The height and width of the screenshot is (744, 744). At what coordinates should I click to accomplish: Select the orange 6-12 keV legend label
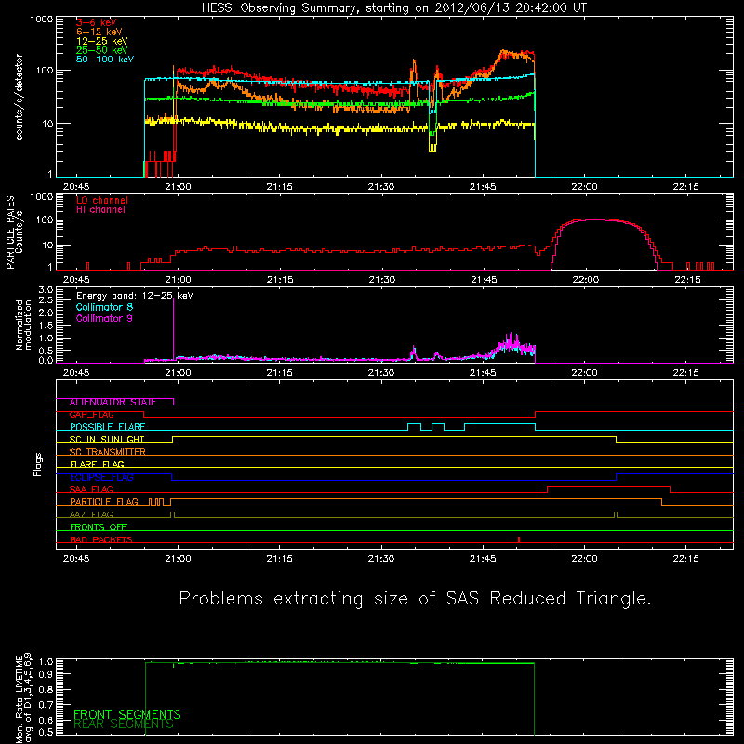99,32
